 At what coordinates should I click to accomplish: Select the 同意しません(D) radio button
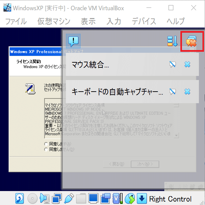[x=46, y=149]
